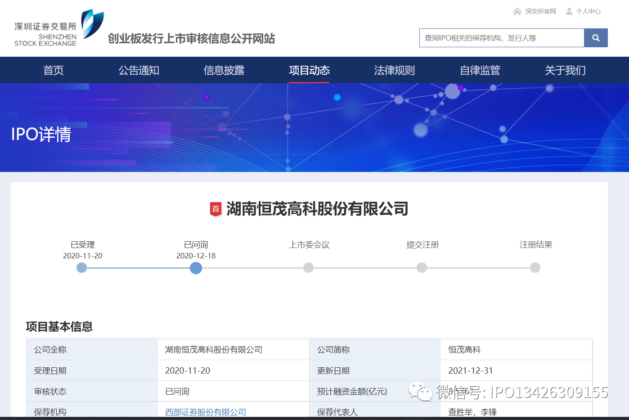Click the date 2020-12-18 under 已问询
This screenshot has height=420, width=629.
tap(196, 256)
